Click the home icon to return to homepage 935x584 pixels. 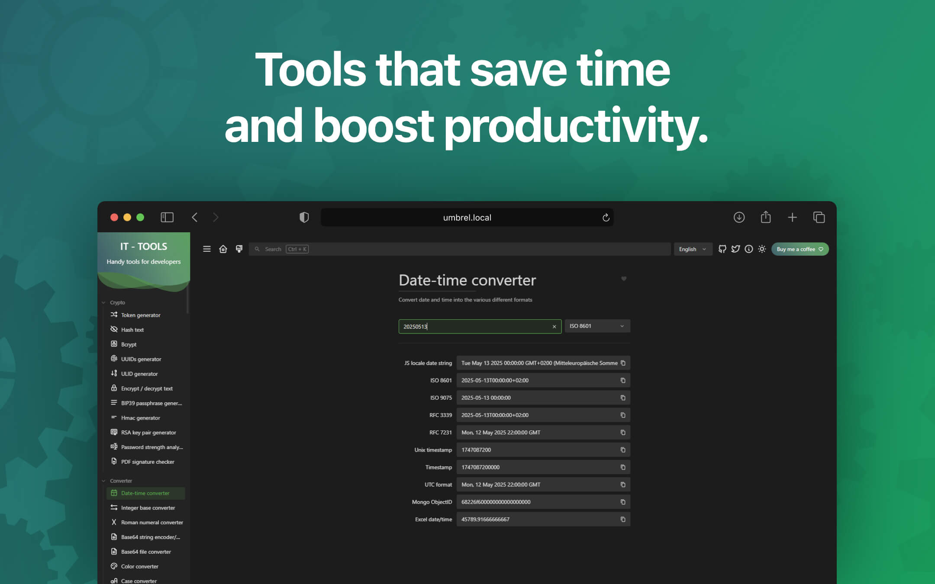click(223, 249)
